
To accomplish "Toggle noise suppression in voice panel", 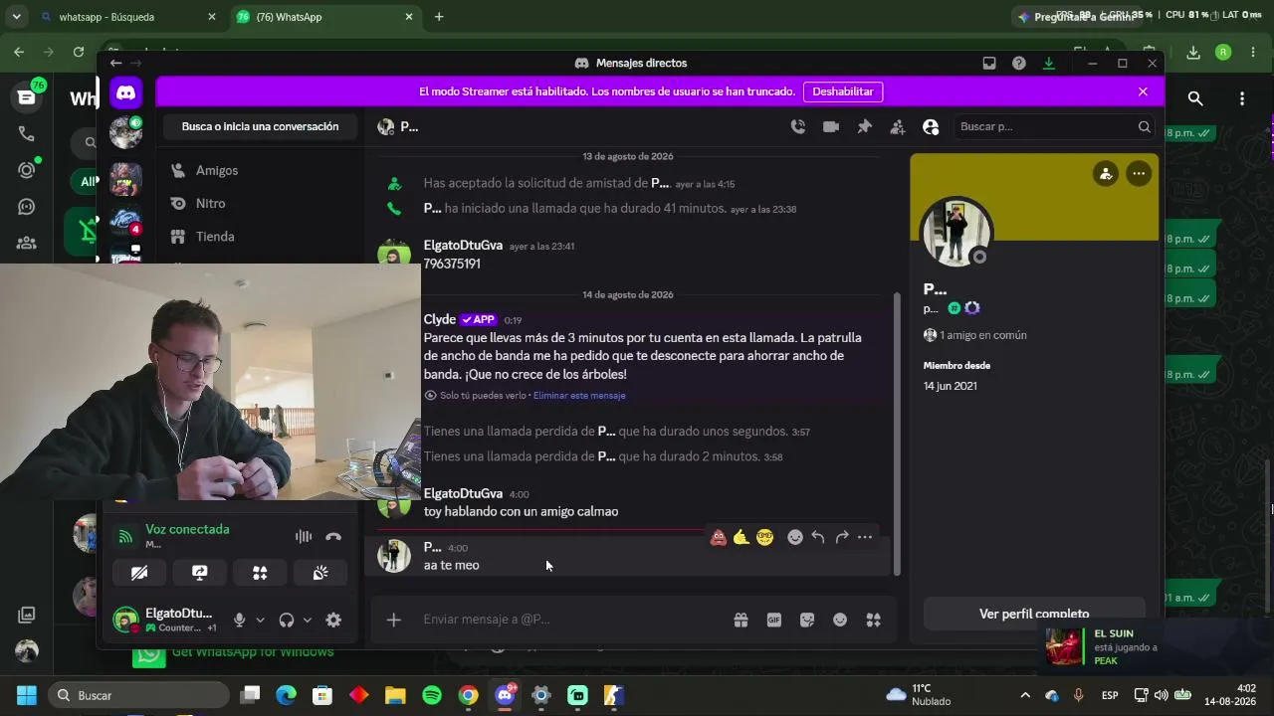I will [304, 537].
